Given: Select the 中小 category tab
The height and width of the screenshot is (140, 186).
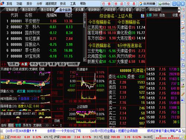Looking at the screenshot, I should [34, 64].
